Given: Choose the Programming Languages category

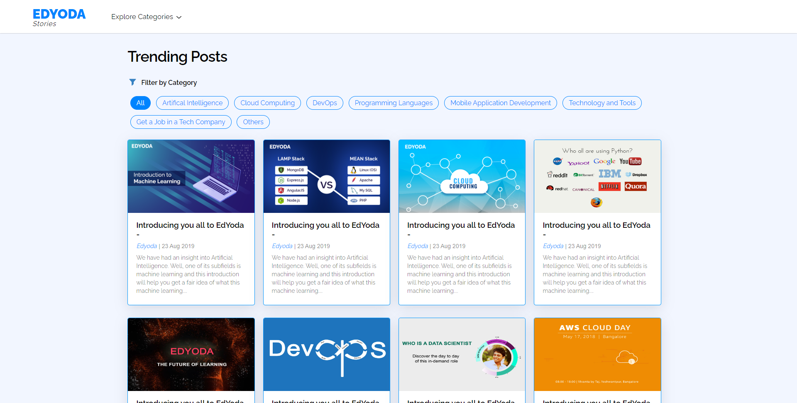Looking at the screenshot, I should (393, 103).
